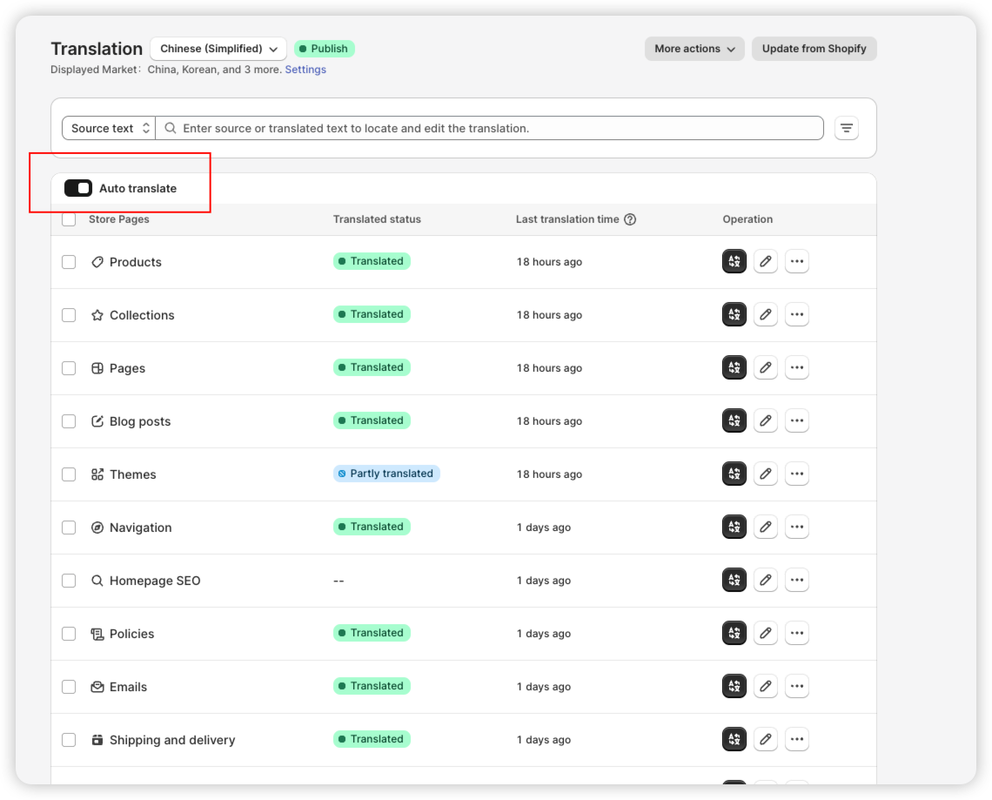Open the more options for Blog posts row
Image resolution: width=992 pixels, height=800 pixels.
[x=796, y=420]
